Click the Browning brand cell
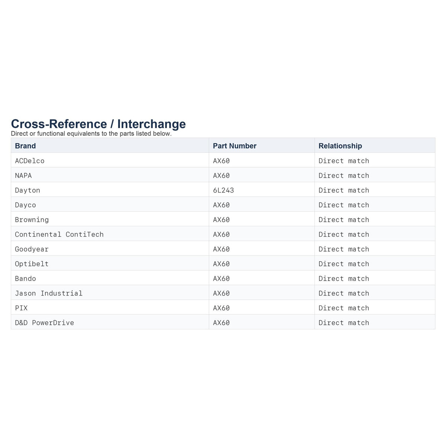This screenshot has height=446, width=446. tap(110, 220)
